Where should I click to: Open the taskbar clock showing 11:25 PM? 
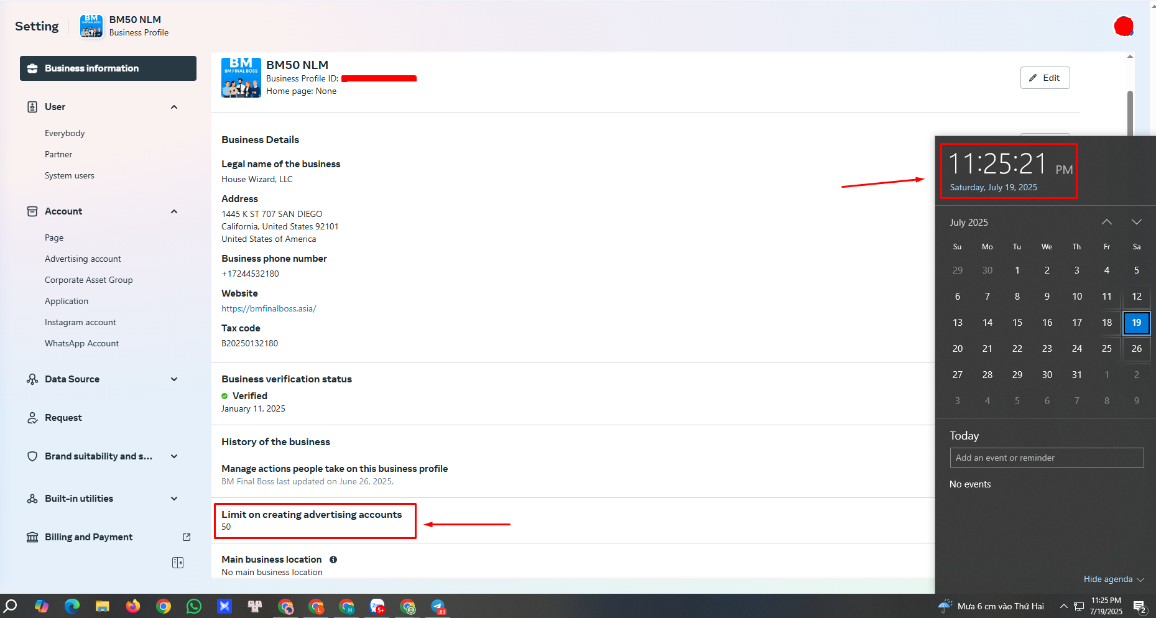point(1106,606)
